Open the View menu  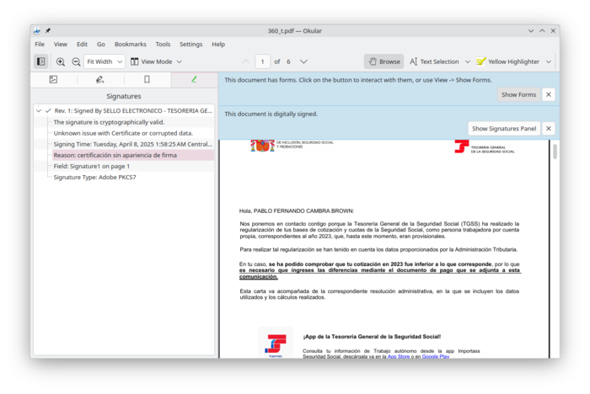coord(60,45)
